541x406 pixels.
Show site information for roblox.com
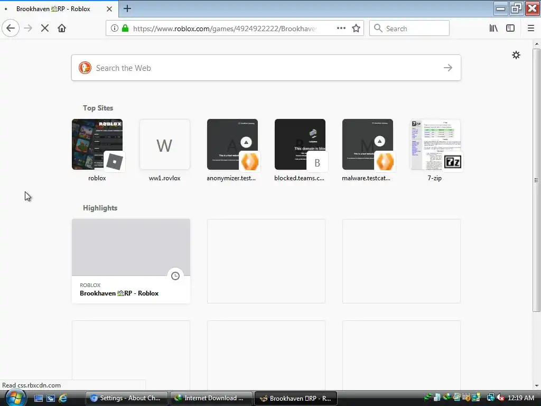(115, 29)
